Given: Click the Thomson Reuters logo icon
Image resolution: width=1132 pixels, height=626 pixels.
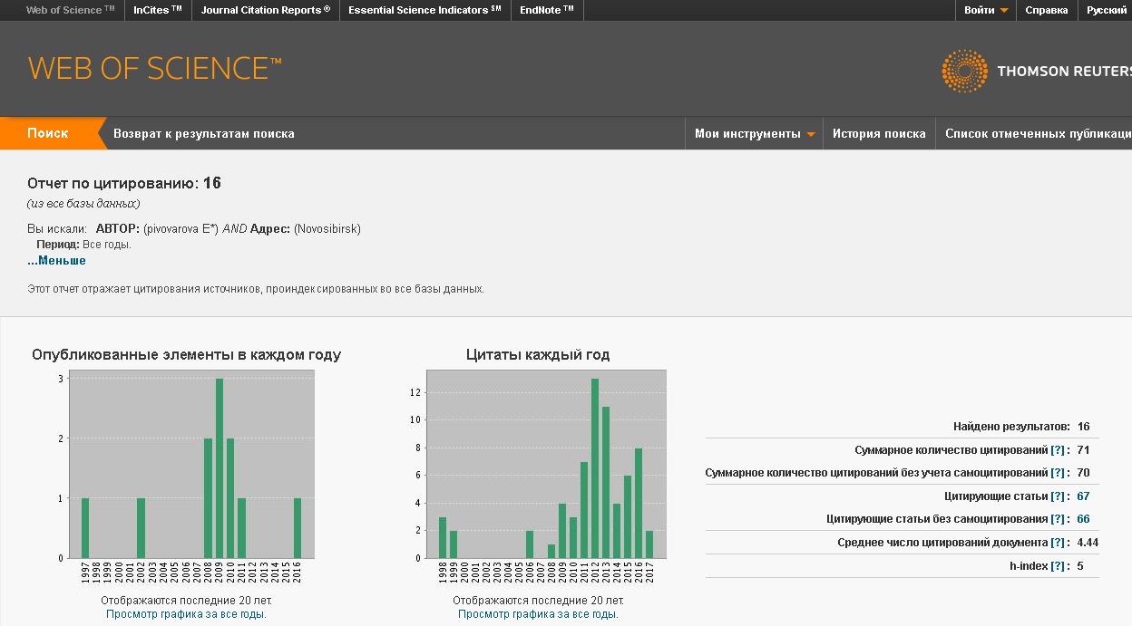Looking at the screenshot, I should [x=964, y=72].
